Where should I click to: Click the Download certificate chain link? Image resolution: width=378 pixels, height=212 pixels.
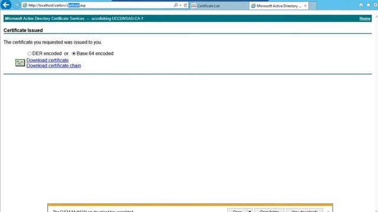click(54, 65)
